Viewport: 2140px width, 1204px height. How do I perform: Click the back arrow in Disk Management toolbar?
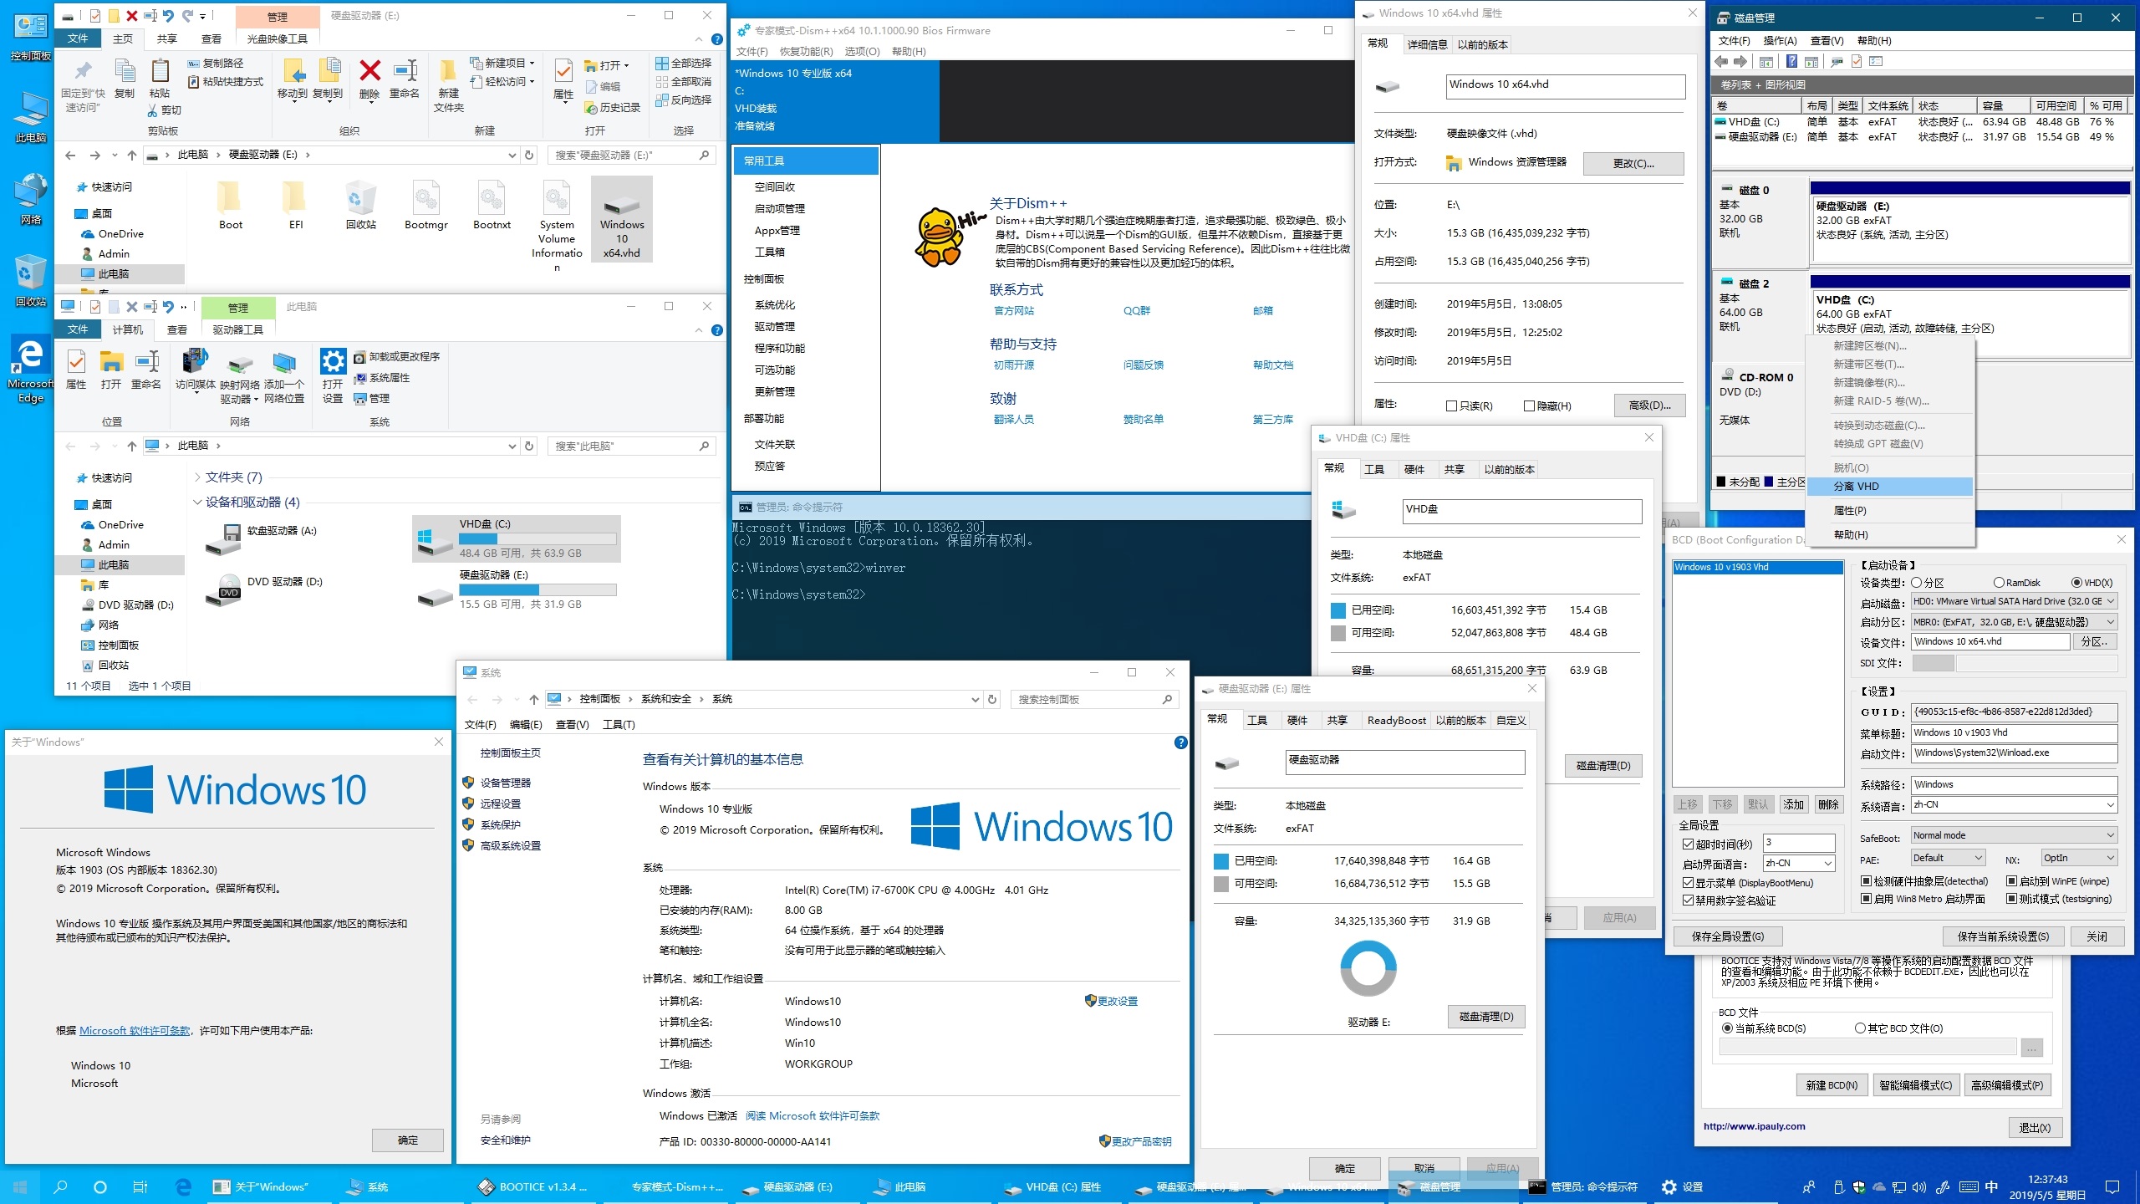1721,61
